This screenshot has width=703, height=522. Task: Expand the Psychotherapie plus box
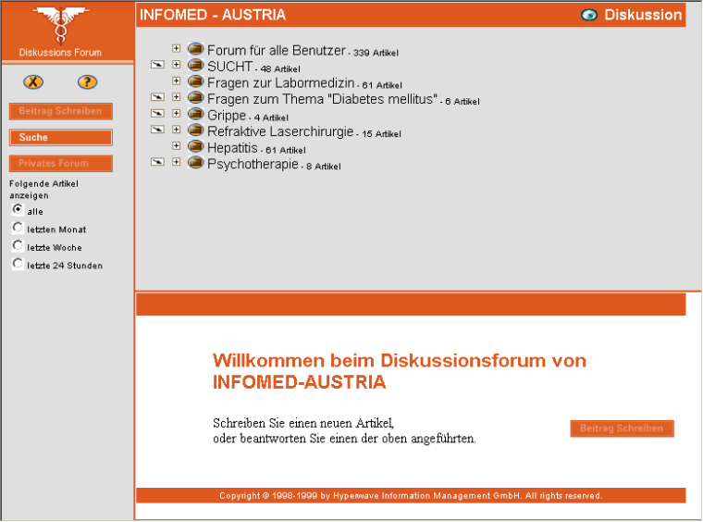[176, 162]
